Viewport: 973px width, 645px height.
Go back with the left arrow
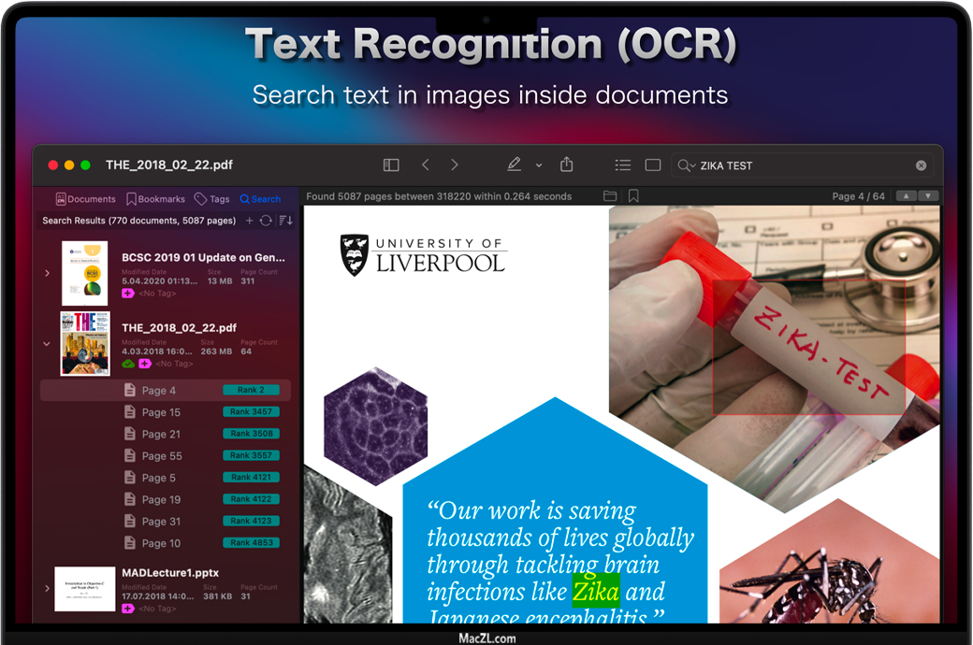click(x=426, y=165)
